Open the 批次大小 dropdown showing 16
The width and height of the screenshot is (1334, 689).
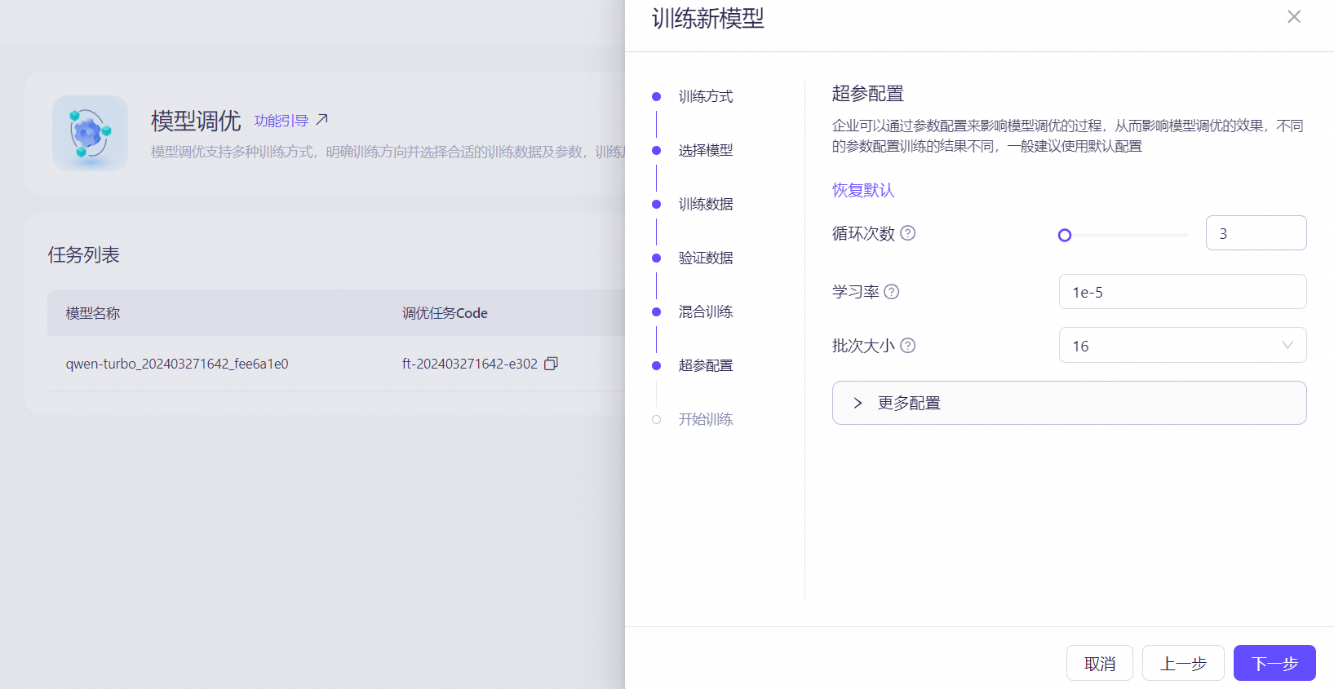(x=1182, y=345)
